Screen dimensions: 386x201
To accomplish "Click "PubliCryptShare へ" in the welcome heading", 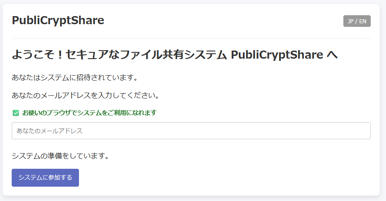I will pyautogui.click(x=284, y=55).
